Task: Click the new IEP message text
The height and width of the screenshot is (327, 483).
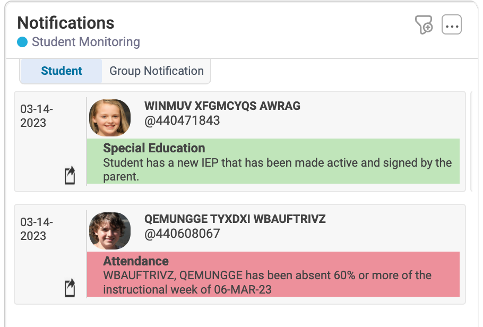Action: [277, 169]
